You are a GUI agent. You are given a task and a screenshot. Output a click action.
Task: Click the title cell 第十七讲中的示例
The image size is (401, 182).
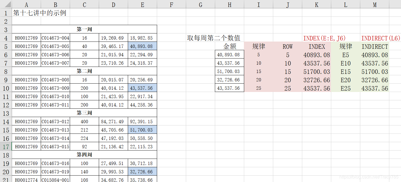(x=40, y=13)
